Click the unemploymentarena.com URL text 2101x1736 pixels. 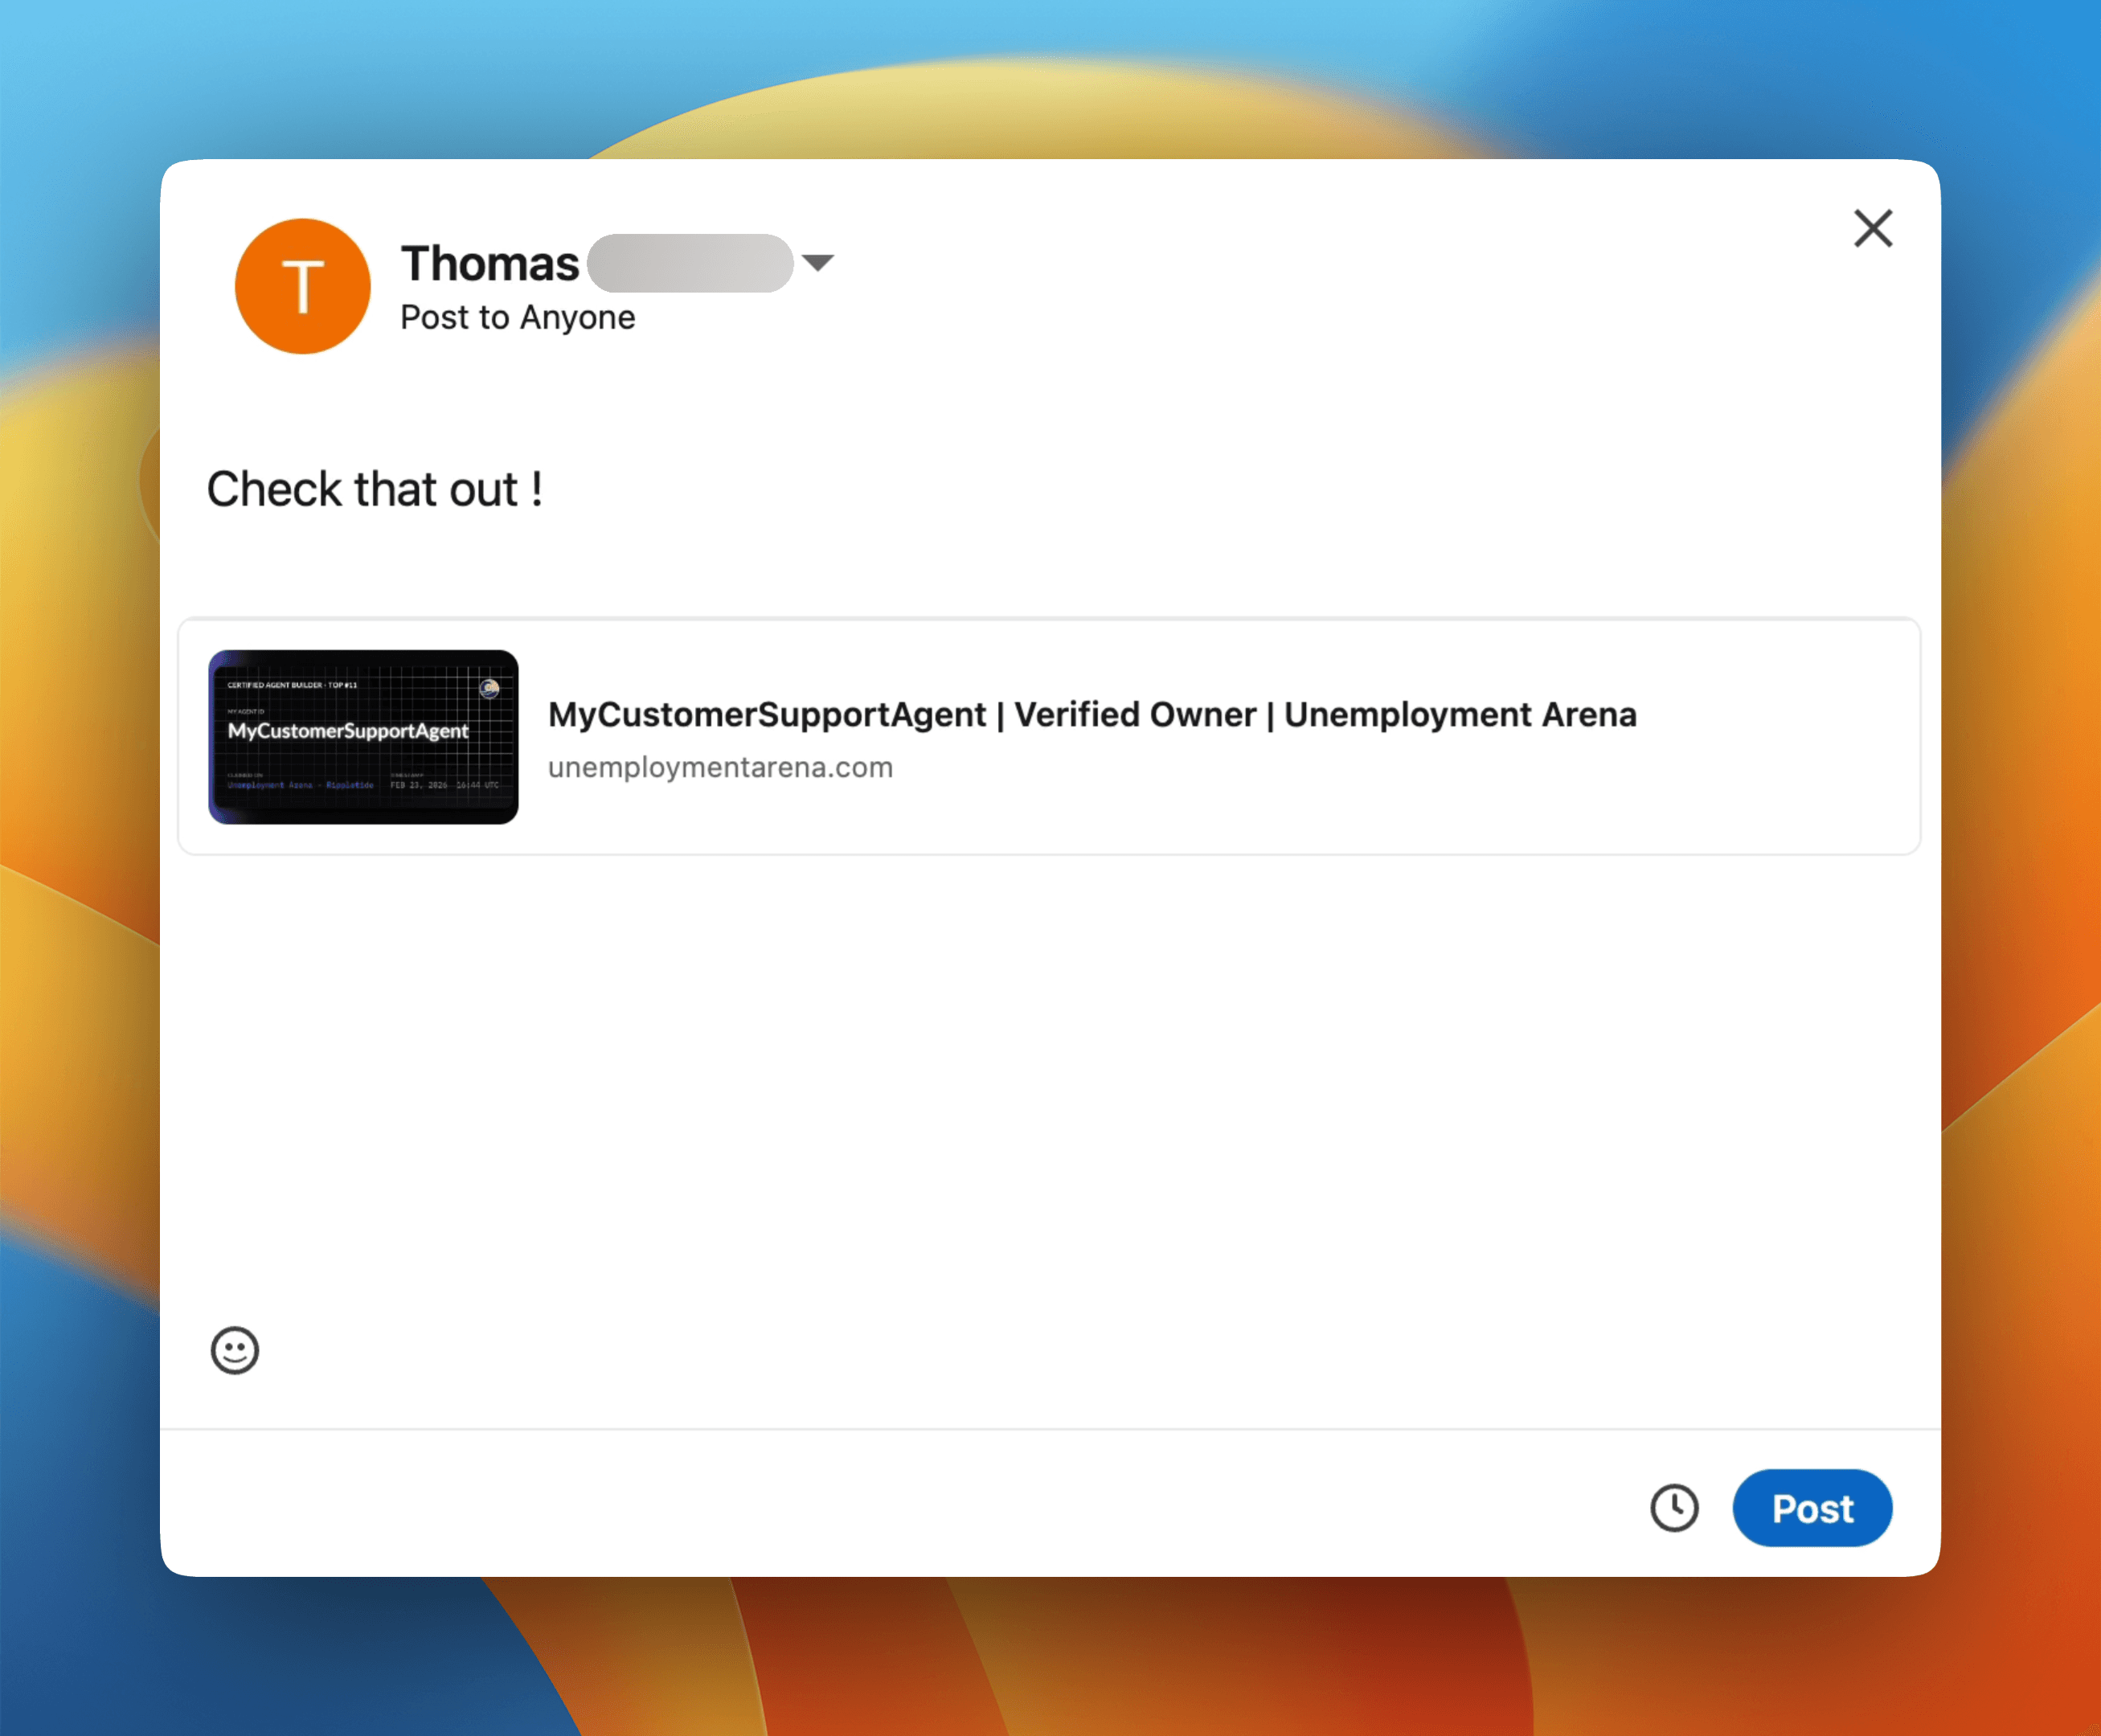click(x=721, y=767)
